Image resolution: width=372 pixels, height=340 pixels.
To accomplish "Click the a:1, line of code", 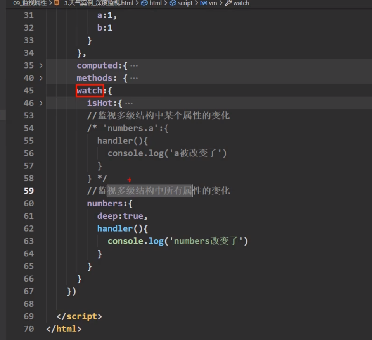I will click(107, 15).
